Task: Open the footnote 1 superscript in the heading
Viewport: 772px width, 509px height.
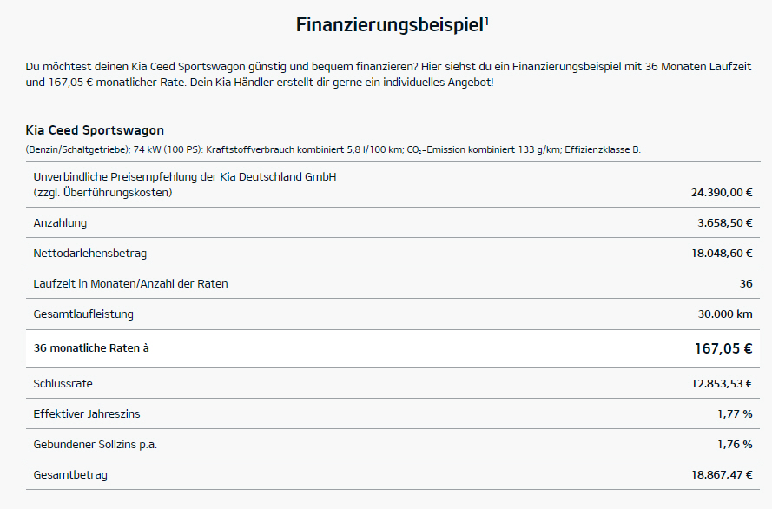Action: tap(486, 20)
